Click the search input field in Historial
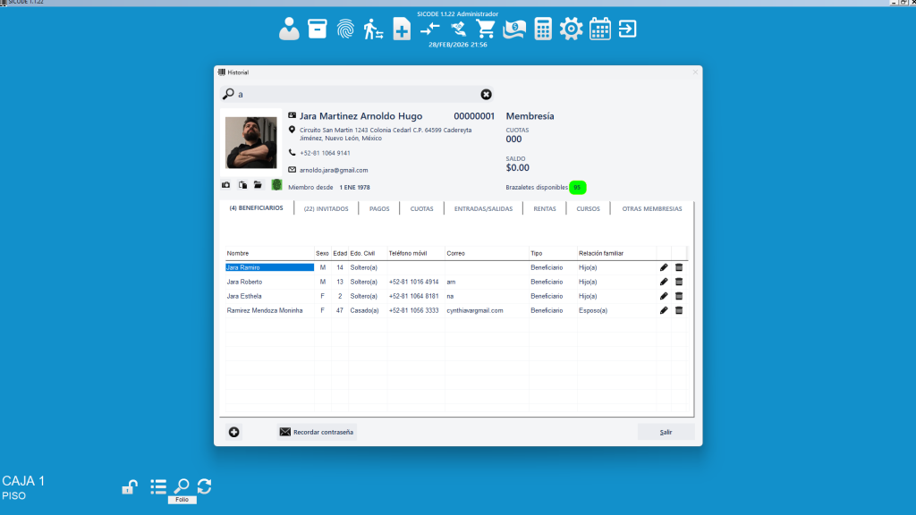 [358, 94]
